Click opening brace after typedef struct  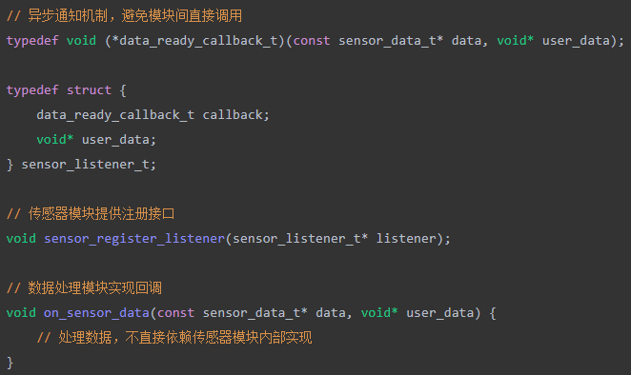pos(123,90)
